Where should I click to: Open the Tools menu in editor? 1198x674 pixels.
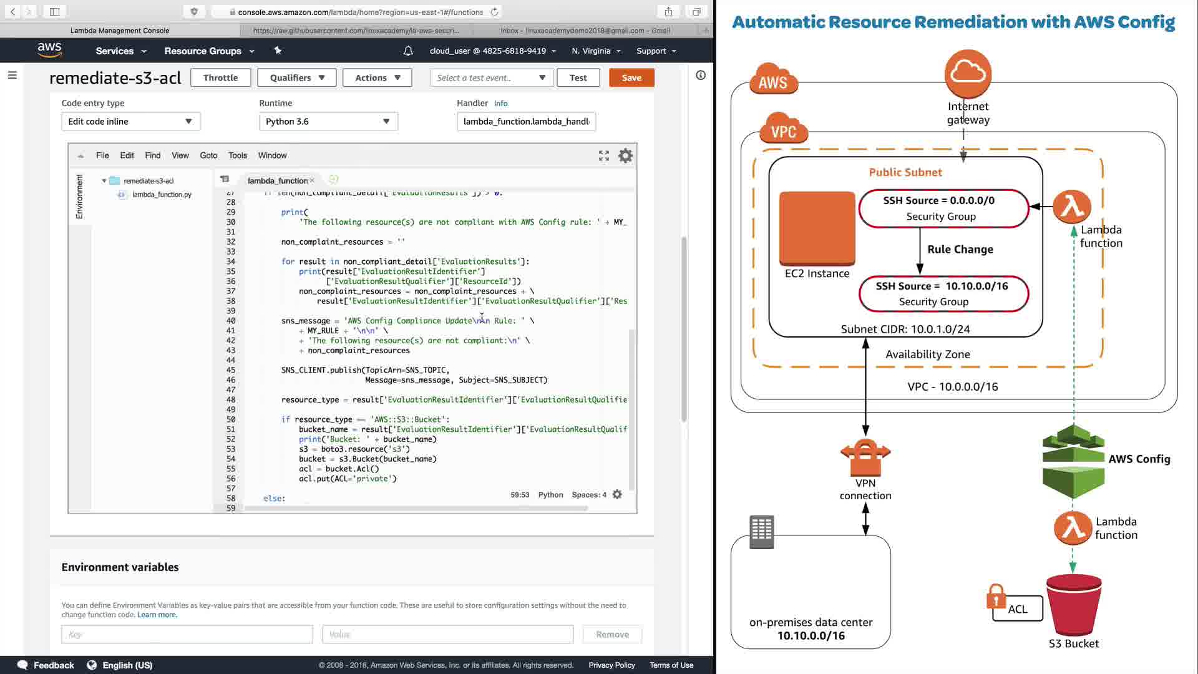click(237, 155)
